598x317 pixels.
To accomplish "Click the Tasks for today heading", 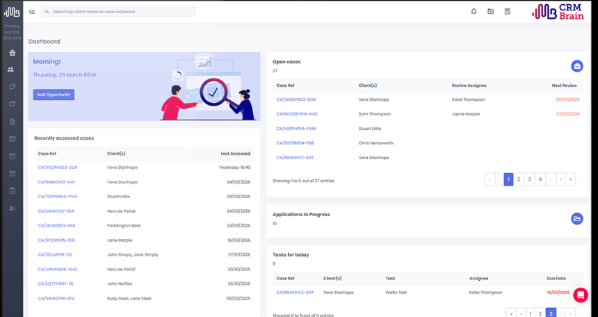I will pos(291,255).
